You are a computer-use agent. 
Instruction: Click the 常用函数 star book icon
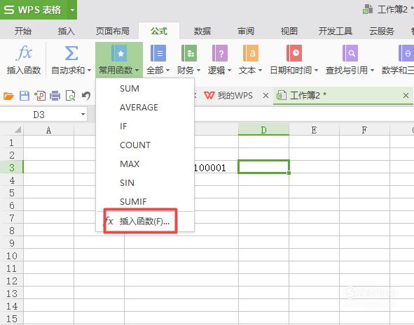[119, 53]
